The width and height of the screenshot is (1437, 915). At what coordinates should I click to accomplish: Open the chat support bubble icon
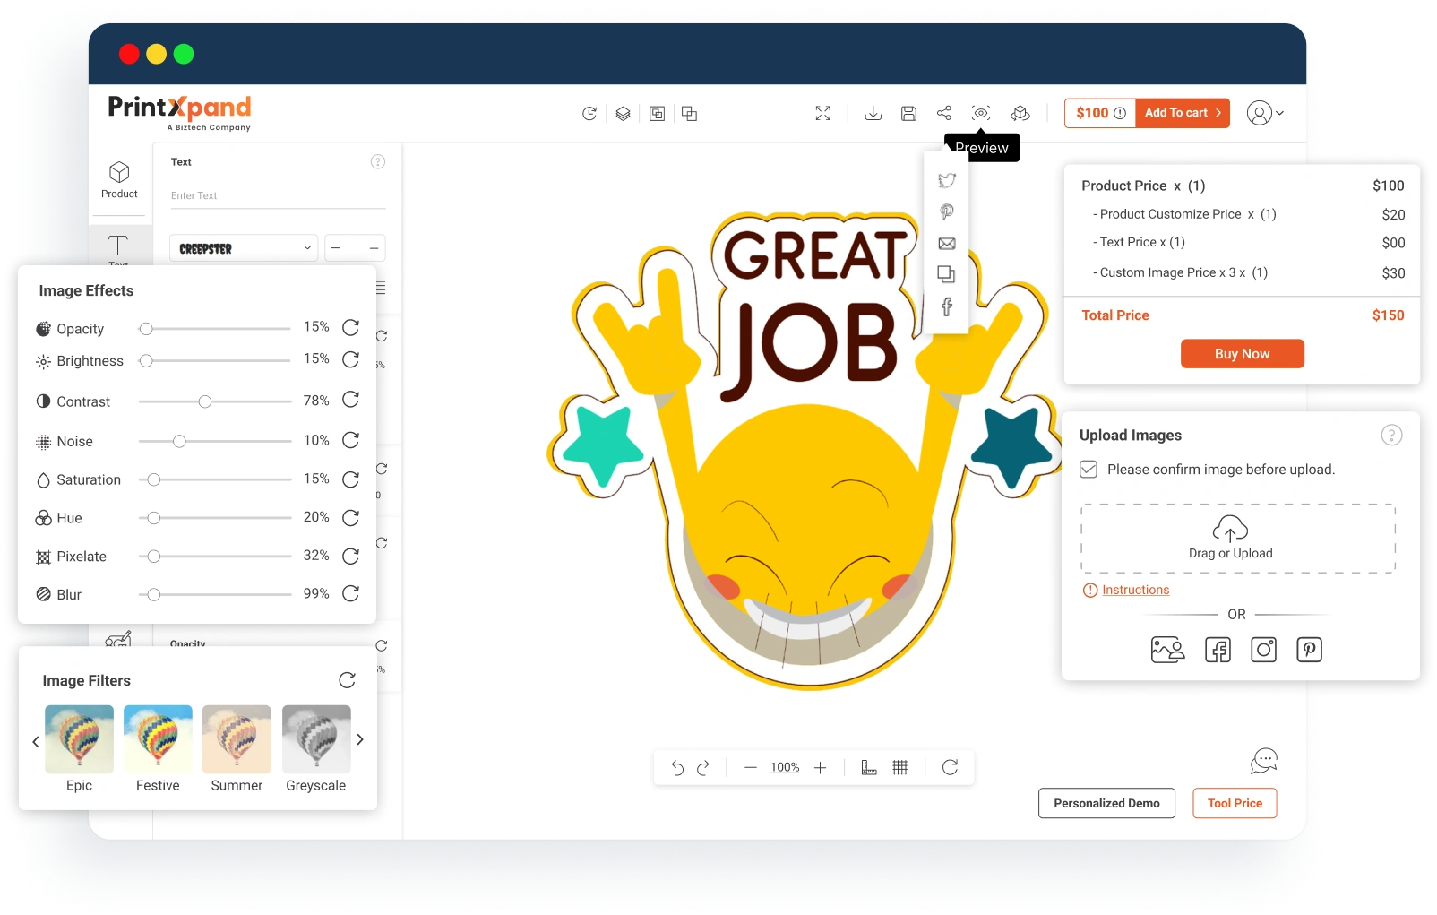pos(1263,762)
